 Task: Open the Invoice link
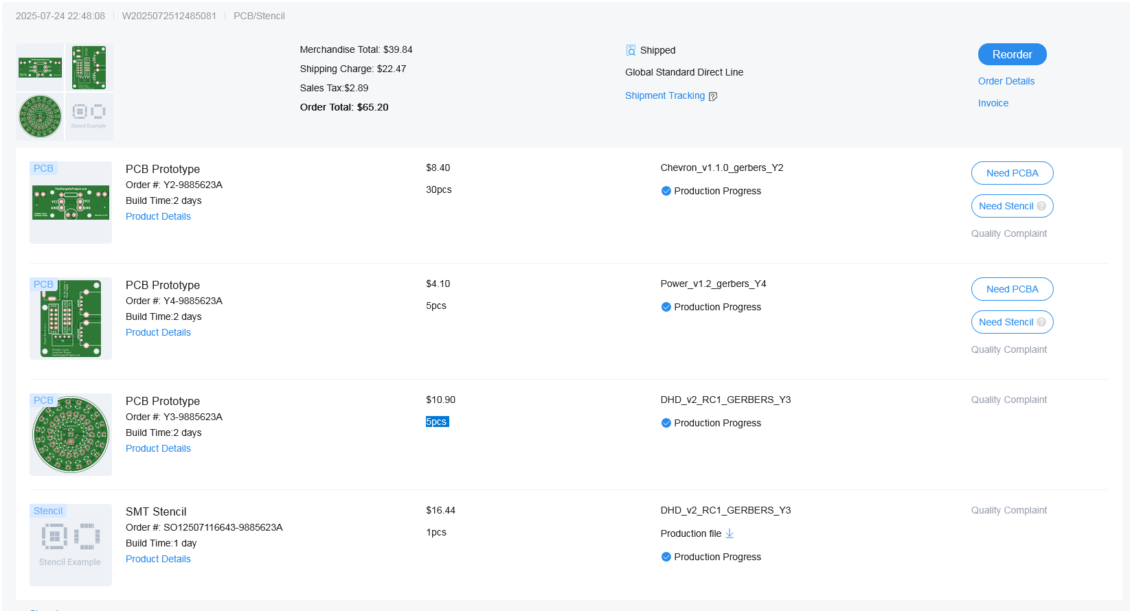(993, 103)
